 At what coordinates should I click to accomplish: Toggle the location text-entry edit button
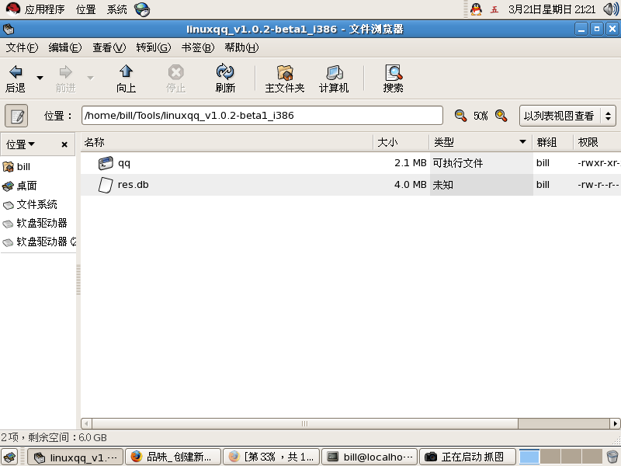pos(16,116)
